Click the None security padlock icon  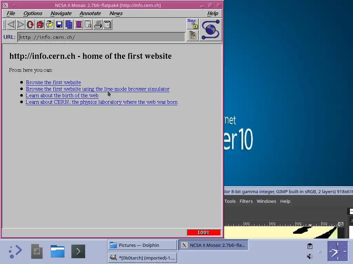pos(193,24)
